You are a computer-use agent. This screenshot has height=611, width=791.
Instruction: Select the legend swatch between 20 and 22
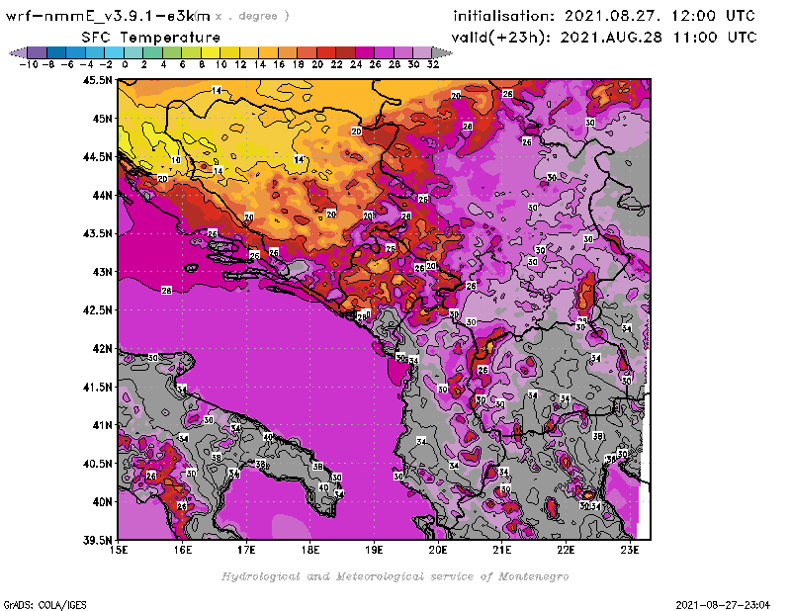[x=325, y=52]
